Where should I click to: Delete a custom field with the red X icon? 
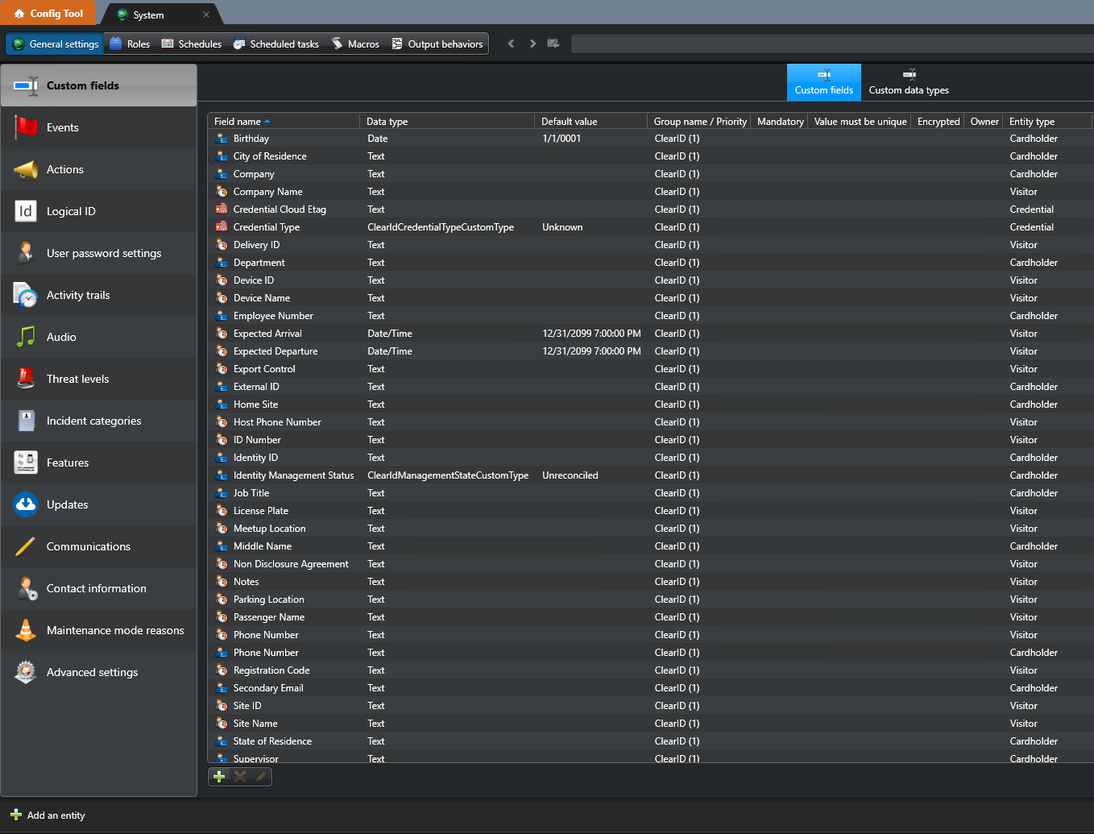[239, 776]
